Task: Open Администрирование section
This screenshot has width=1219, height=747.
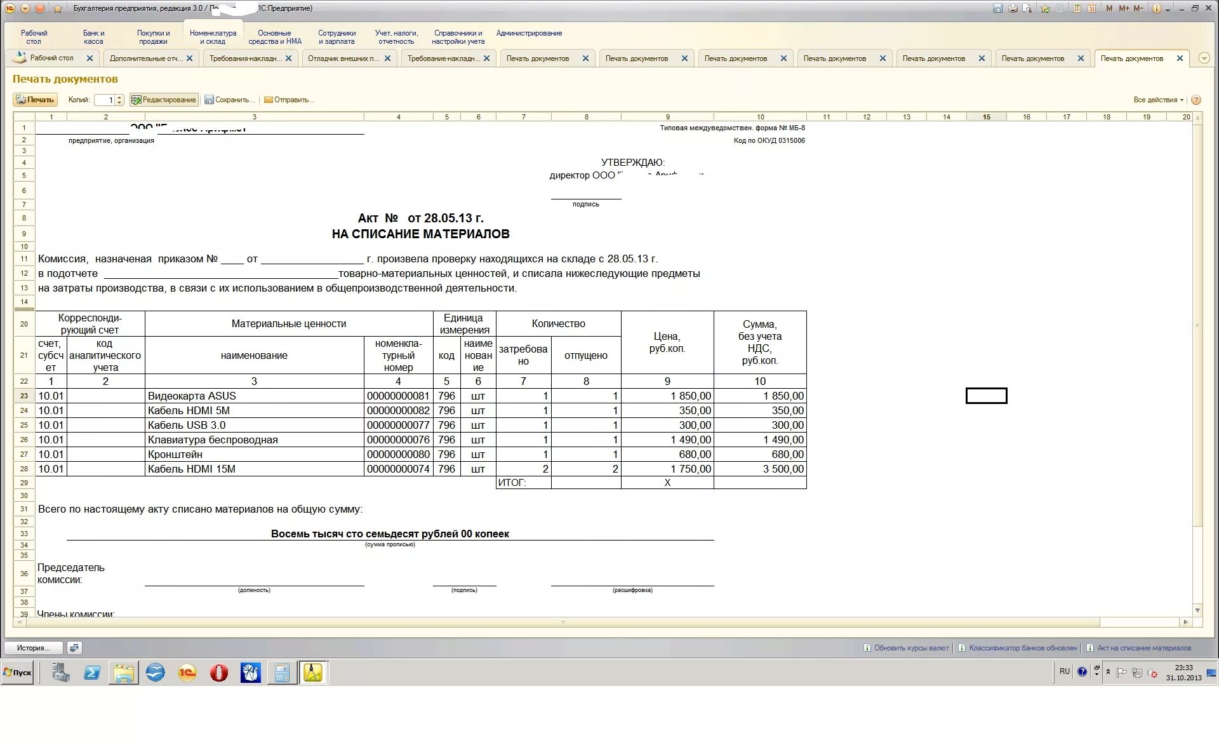Action: (529, 33)
